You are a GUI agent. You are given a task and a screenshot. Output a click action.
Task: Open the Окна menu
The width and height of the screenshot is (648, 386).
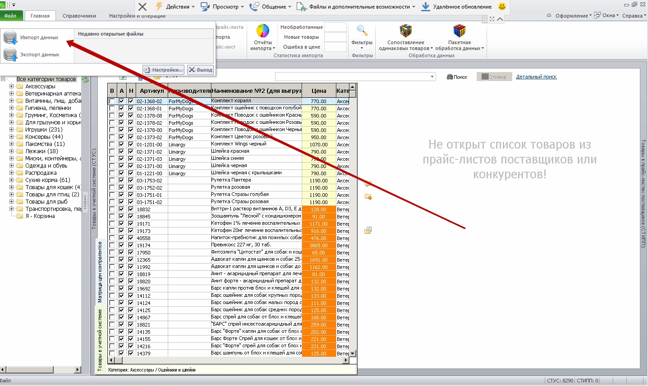(x=610, y=16)
